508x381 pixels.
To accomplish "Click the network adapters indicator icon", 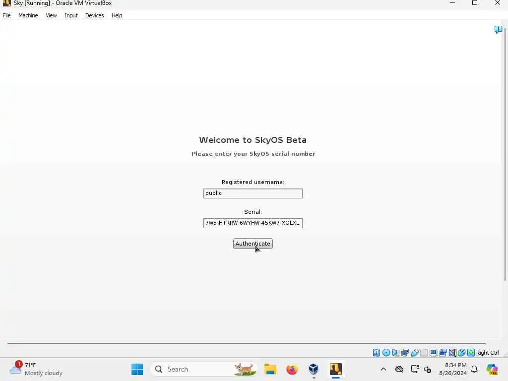I will (x=405, y=353).
